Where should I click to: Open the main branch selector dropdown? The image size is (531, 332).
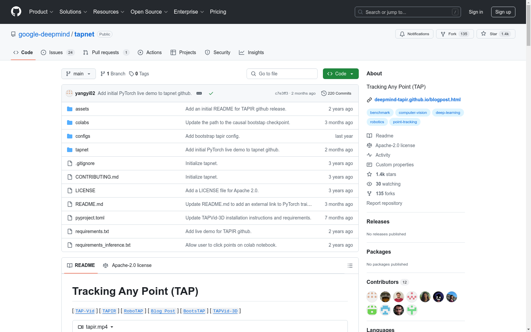click(x=79, y=74)
